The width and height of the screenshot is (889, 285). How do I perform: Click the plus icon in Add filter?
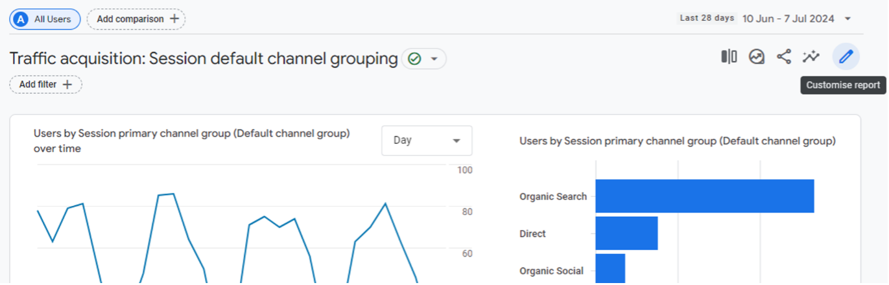pyautogui.click(x=67, y=84)
